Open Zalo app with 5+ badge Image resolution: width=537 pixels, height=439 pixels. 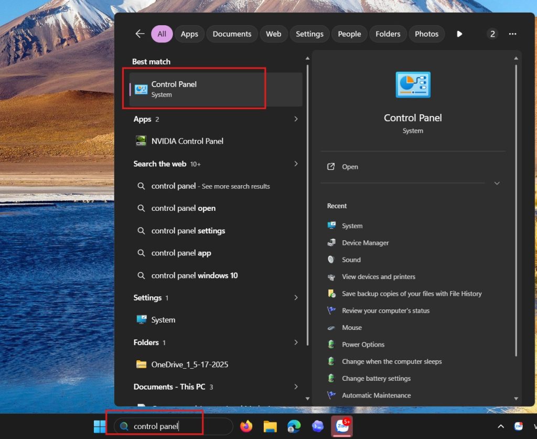tap(342, 426)
